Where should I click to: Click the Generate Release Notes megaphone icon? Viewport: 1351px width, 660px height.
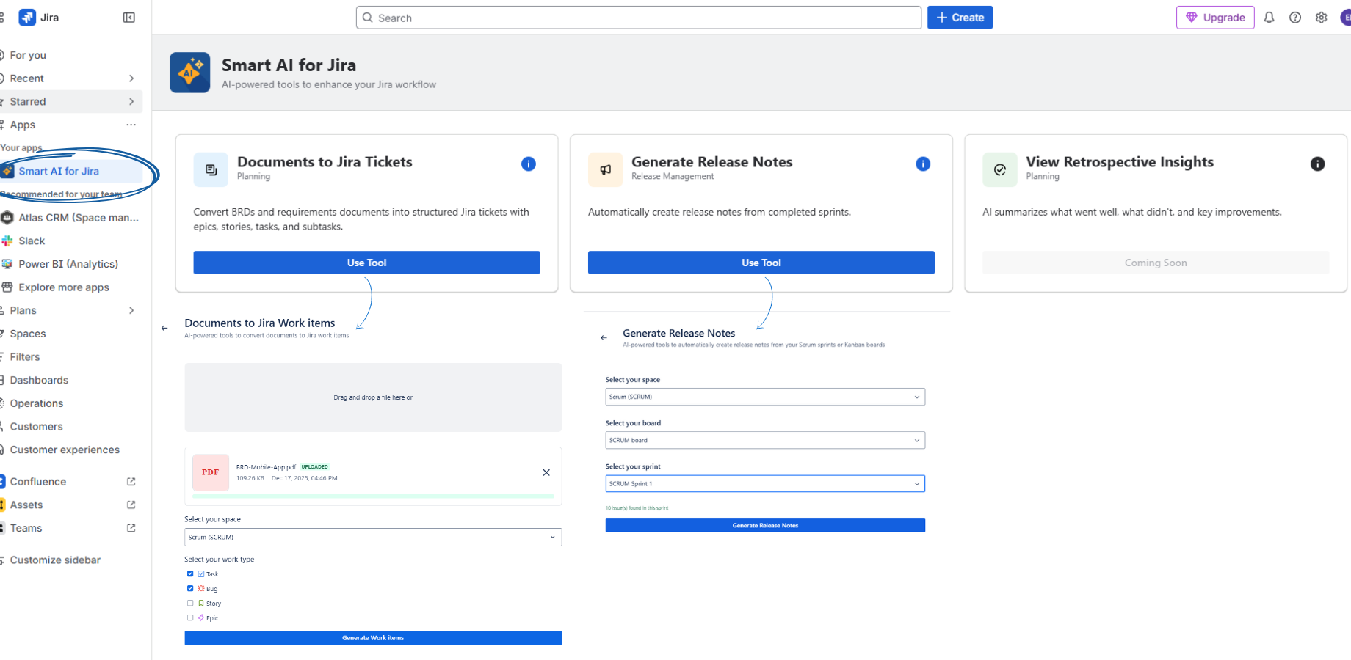[x=605, y=169]
